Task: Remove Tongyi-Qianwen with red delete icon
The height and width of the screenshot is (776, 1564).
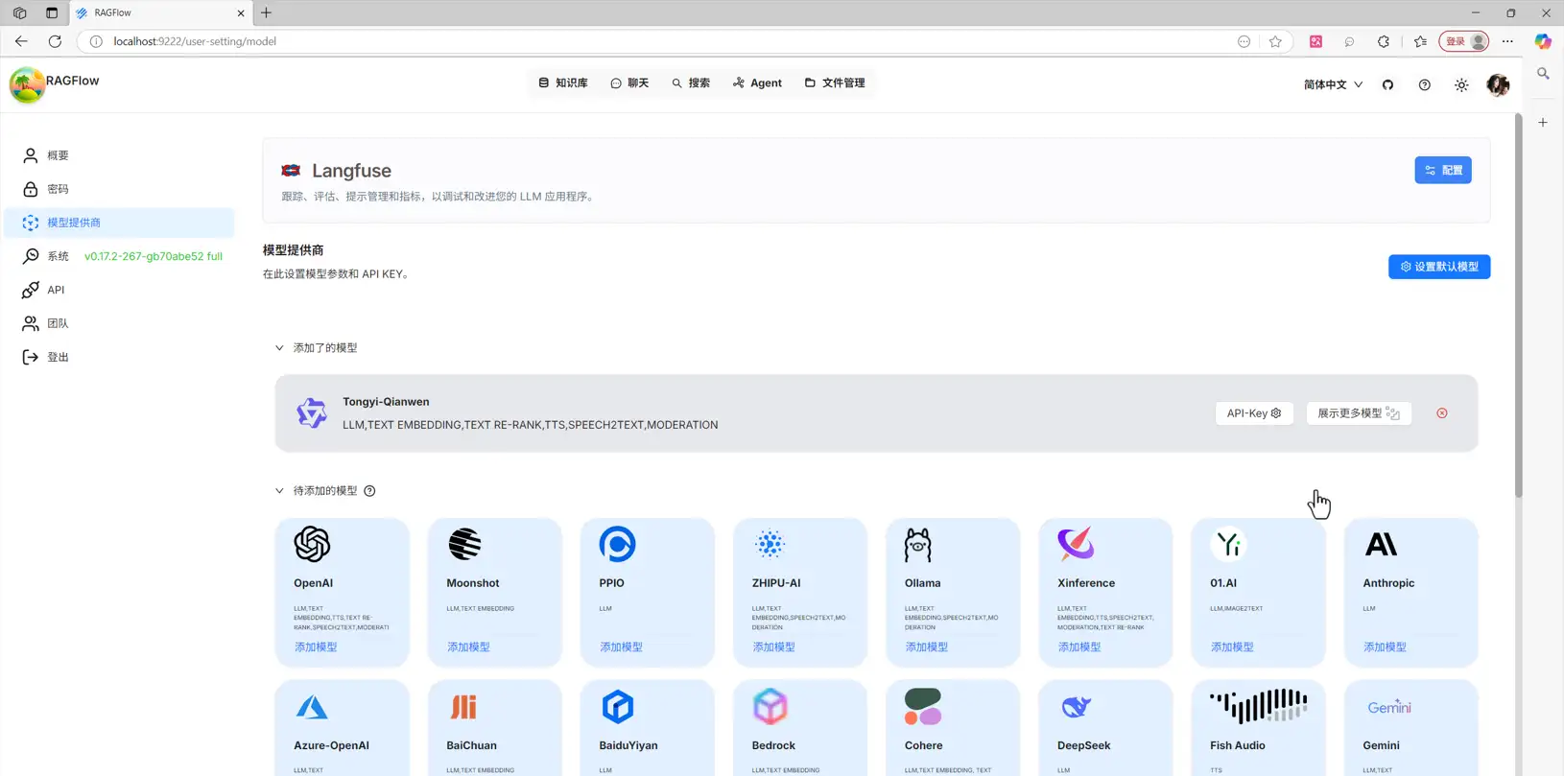Action: [x=1441, y=413]
